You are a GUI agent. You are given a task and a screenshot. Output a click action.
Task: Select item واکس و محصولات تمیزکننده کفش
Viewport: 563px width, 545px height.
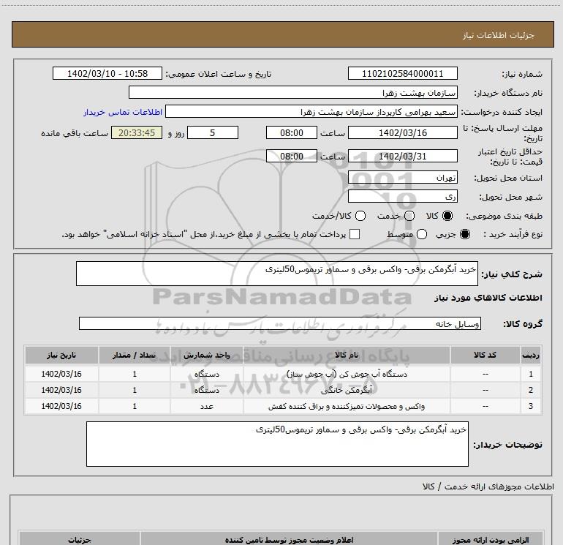click(347, 406)
